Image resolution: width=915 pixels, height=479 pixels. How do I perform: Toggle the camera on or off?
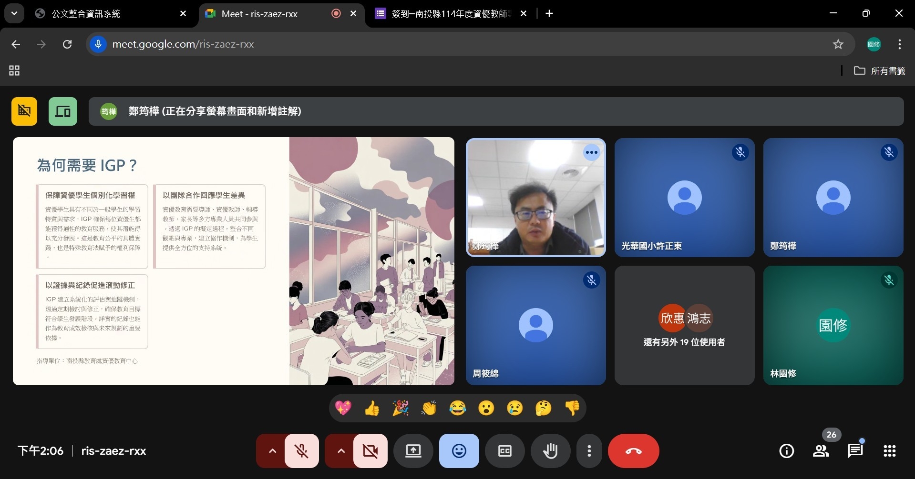[370, 451]
